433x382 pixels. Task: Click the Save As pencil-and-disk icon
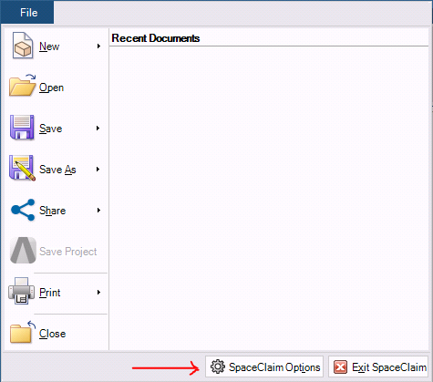tap(23, 169)
